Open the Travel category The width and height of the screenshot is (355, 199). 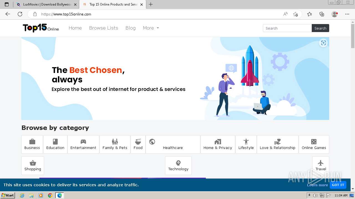[x=321, y=166]
